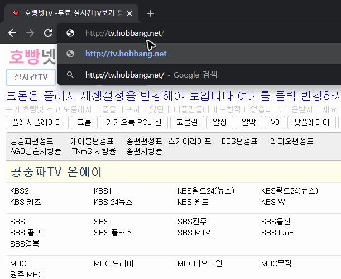Open 라디오편성표 link
341x279 pixels.
[x=292, y=141]
